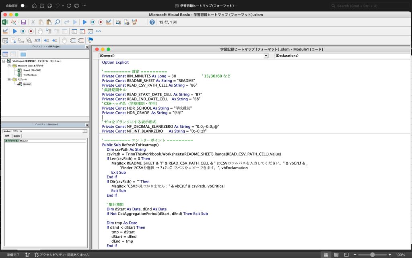Switch to Page Layout view in status bar
Viewport: 412px width, 258px height.
(x=336, y=255)
